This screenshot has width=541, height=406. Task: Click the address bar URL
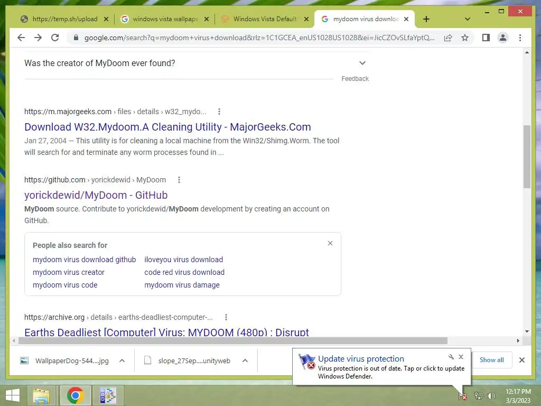coord(259,38)
